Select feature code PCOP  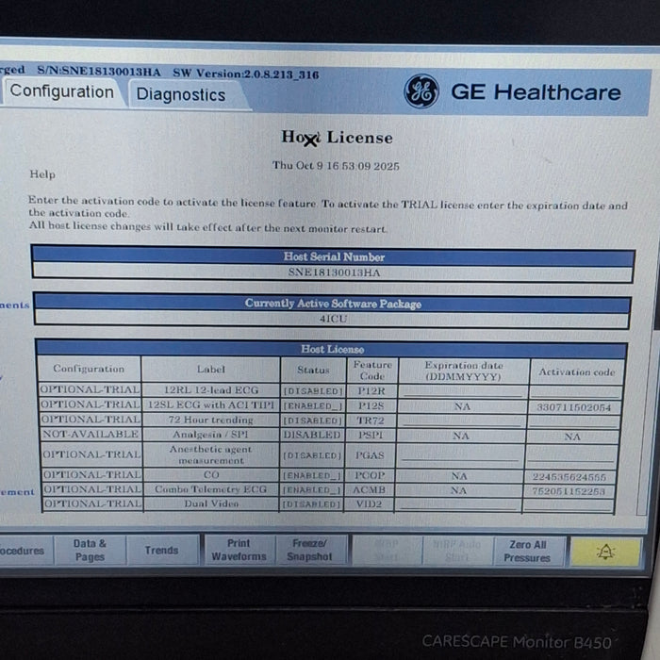coord(370,475)
